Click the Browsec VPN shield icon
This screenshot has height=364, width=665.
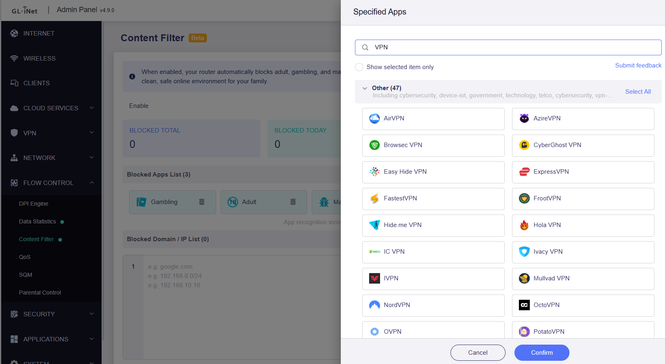tap(374, 145)
